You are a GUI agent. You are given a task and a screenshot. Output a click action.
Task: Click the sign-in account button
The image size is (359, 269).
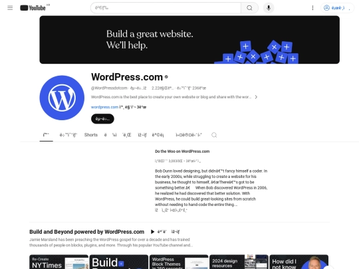[x=337, y=8]
